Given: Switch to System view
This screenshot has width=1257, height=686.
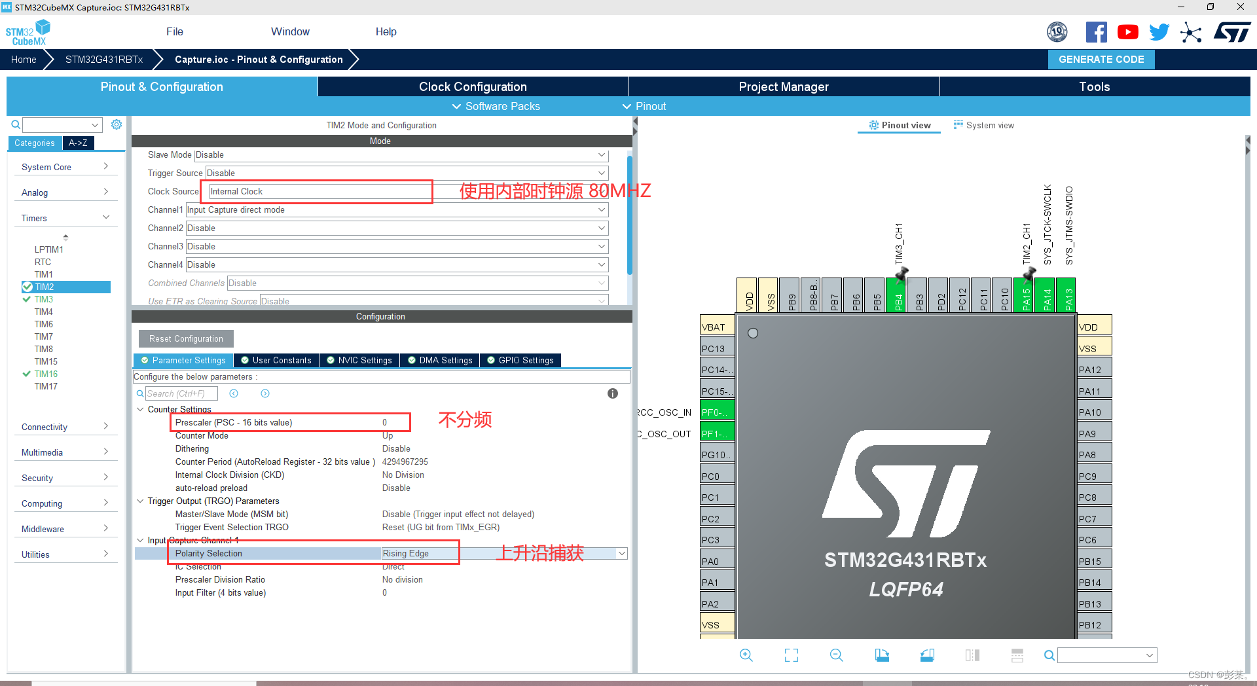Looking at the screenshot, I should (x=983, y=126).
